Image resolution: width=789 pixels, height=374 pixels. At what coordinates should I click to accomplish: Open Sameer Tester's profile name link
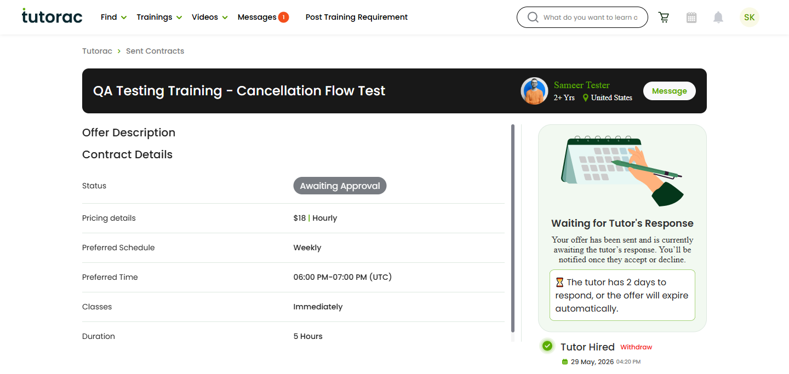581,85
